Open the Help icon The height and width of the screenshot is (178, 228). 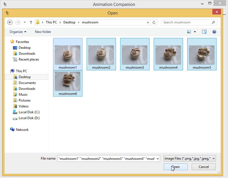pyautogui.click(x=214, y=32)
